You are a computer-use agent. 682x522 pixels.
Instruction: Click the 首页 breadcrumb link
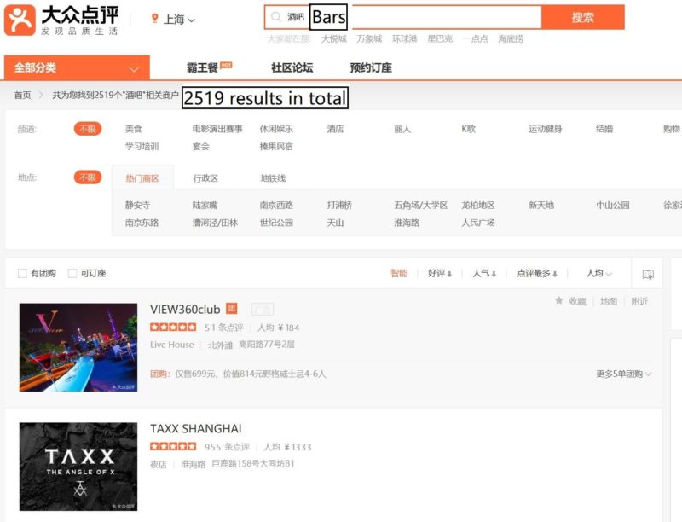pos(23,95)
